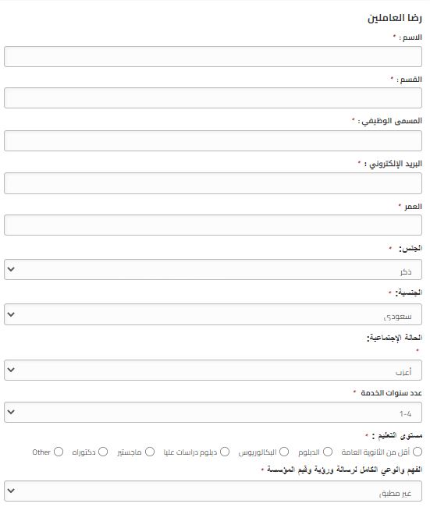430x507 pixels.
Task: Focus the المسمى الوظيفي job title field
Action: pos(213,140)
